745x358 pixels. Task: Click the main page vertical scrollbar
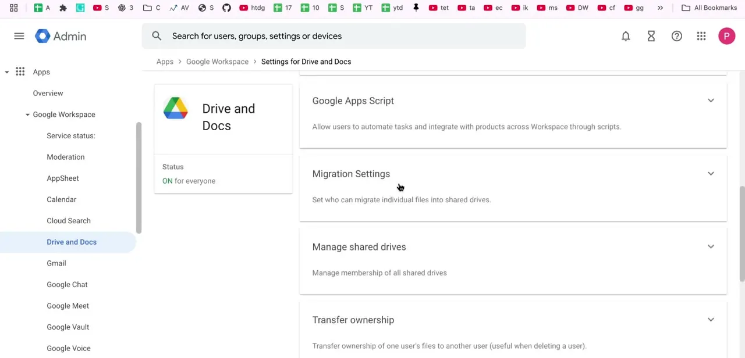point(742,235)
